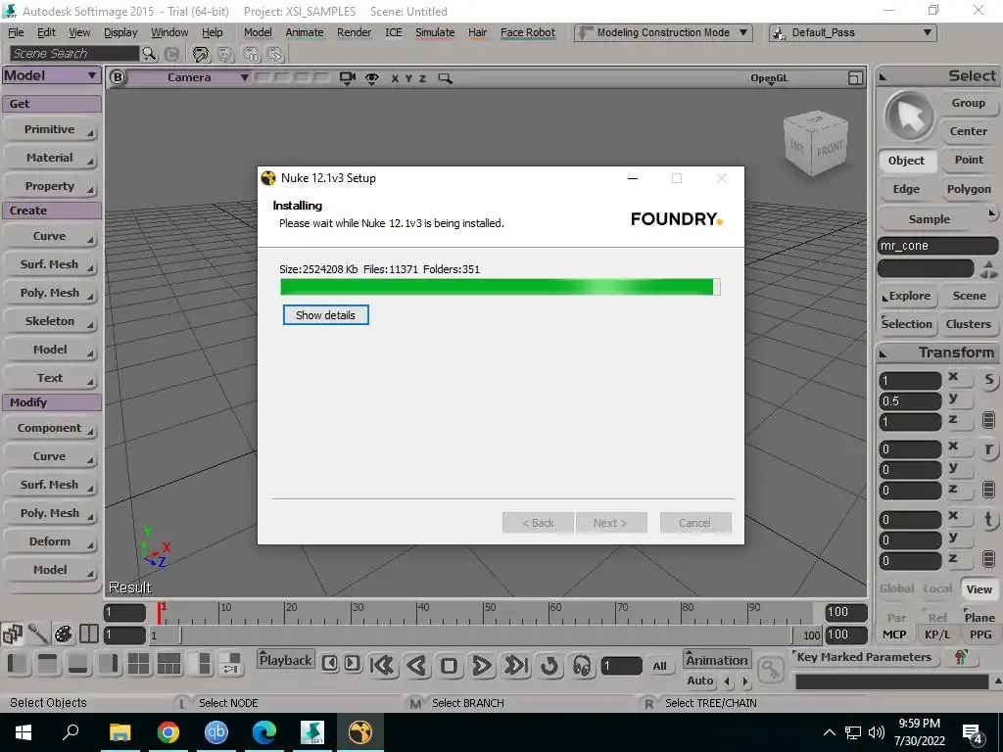Click frame 50 on the timeline
The height and width of the screenshot is (752, 1003).
484,613
